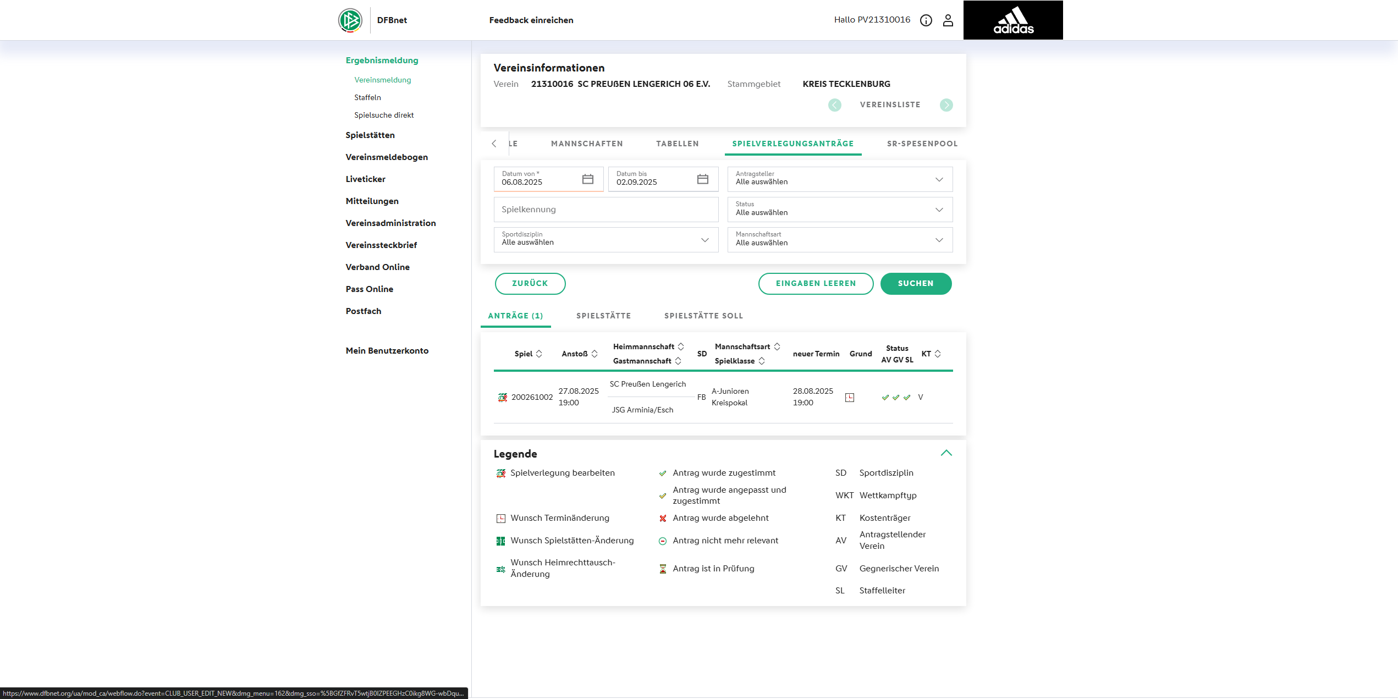Viewport: 1398px width, 699px height.
Task: Click Wunsch Terminänderung icon in table row
Action: click(849, 397)
